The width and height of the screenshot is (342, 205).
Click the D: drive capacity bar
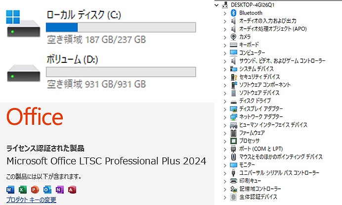click(x=121, y=72)
